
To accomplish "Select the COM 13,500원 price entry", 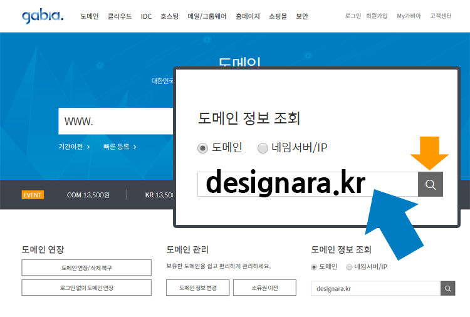I will pos(88,195).
